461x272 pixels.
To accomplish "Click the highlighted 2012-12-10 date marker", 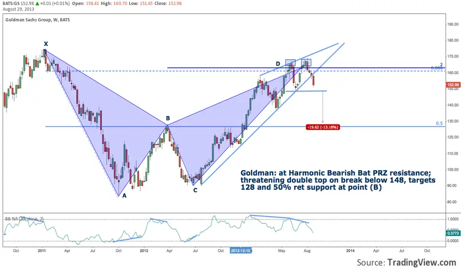I will tap(241, 251).
